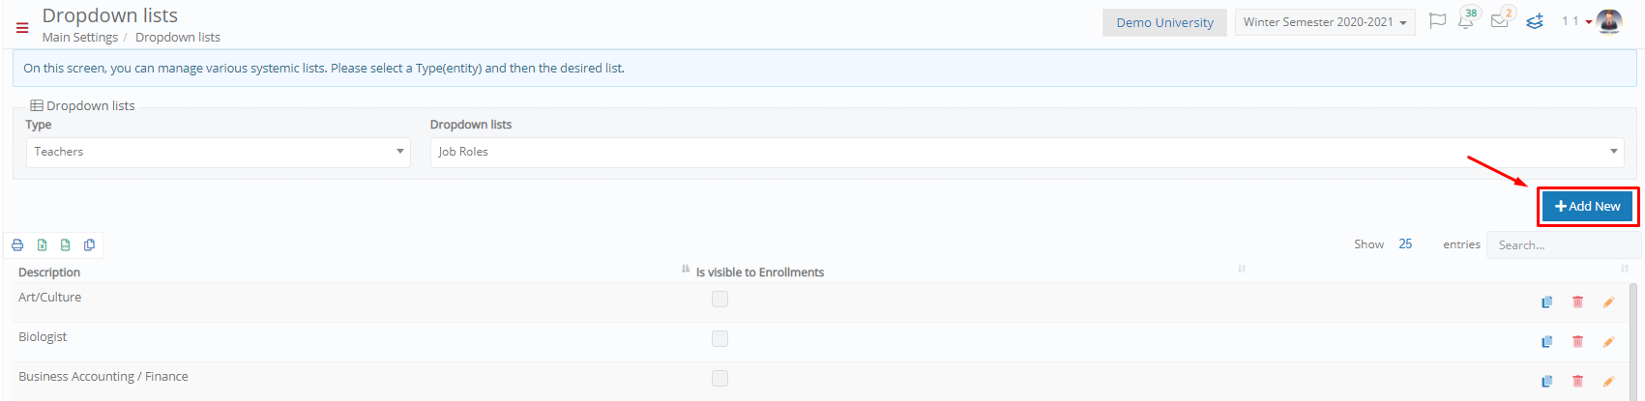Click the copy-to-clipboard export icon
Viewport: 1645px width, 401px height.
click(x=89, y=245)
